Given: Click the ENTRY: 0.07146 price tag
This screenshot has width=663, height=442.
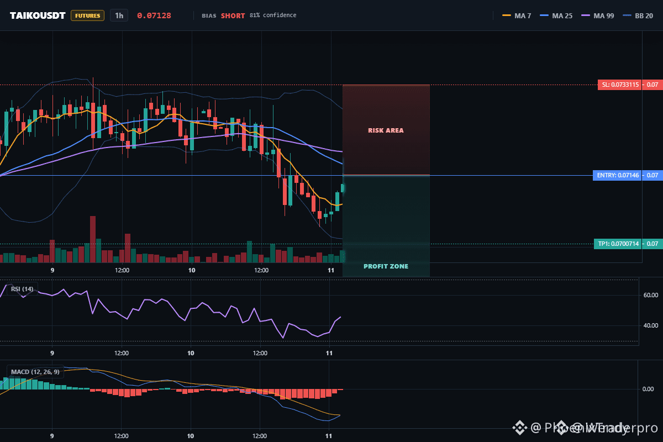Looking at the screenshot, I should (618, 175).
